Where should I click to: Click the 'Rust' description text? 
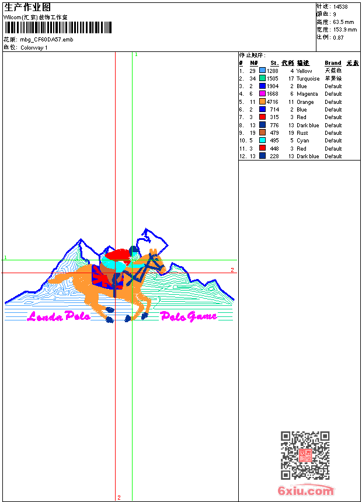302,133
